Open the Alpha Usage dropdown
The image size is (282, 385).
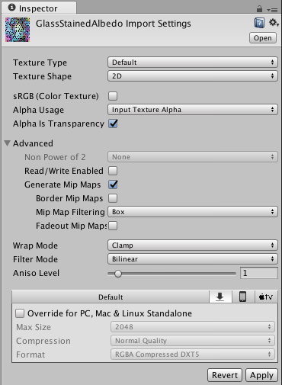click(193, 110)
